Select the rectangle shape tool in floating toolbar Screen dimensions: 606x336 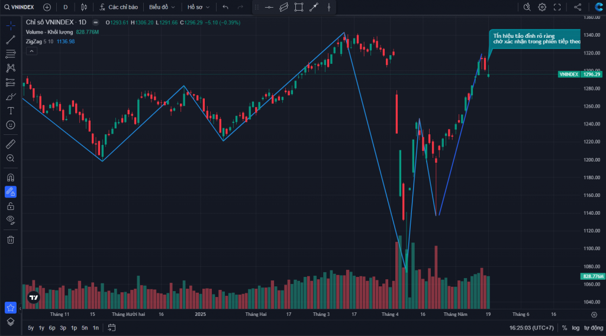(299, 7)
